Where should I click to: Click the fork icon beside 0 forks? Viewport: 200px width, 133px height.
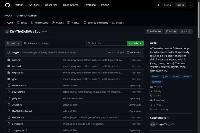151,105
